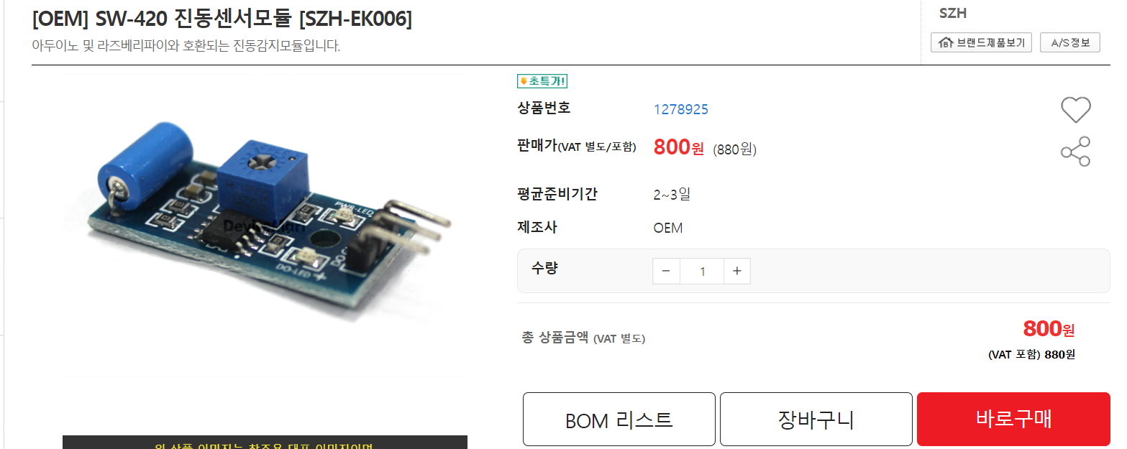Add product to wishlist with heart icon

pyautogui.click(x=1075, y=110)
